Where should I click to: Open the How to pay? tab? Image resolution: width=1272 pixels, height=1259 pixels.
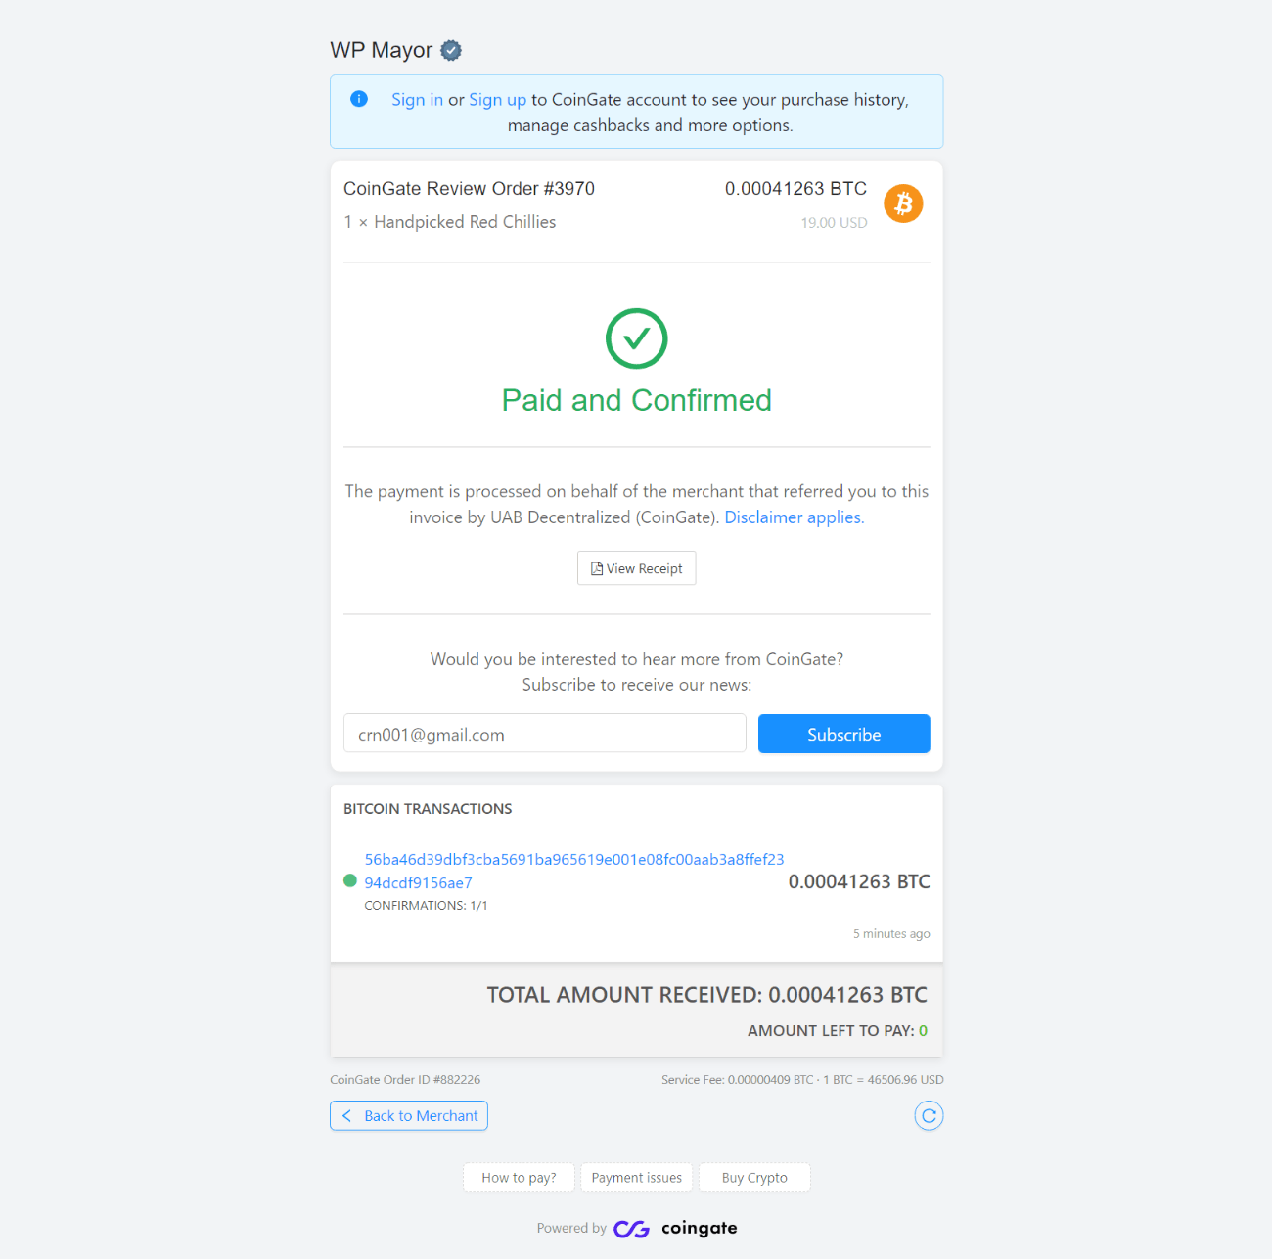pyautogui.click(x=519, y=1178)
